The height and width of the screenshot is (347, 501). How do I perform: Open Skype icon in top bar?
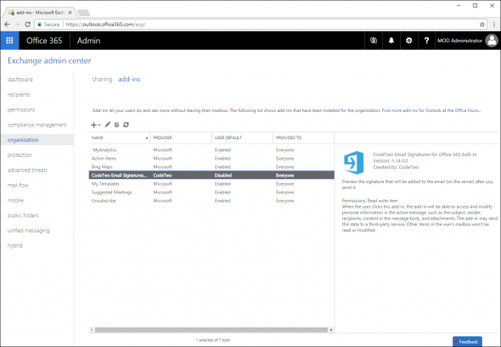pyautogui.click(x=373, y=41)
